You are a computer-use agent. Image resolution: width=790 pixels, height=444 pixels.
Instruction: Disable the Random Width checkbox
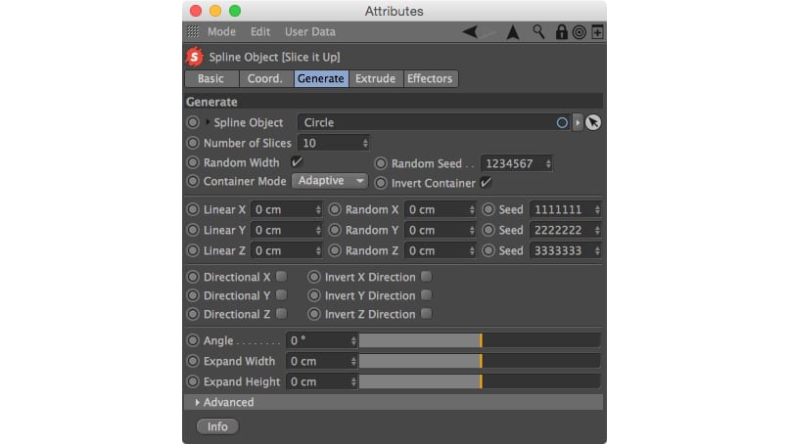click(297, 162)
